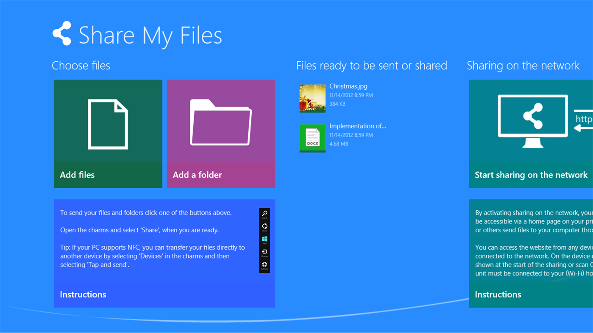Open the Devices charm

[x=264, y=251]
